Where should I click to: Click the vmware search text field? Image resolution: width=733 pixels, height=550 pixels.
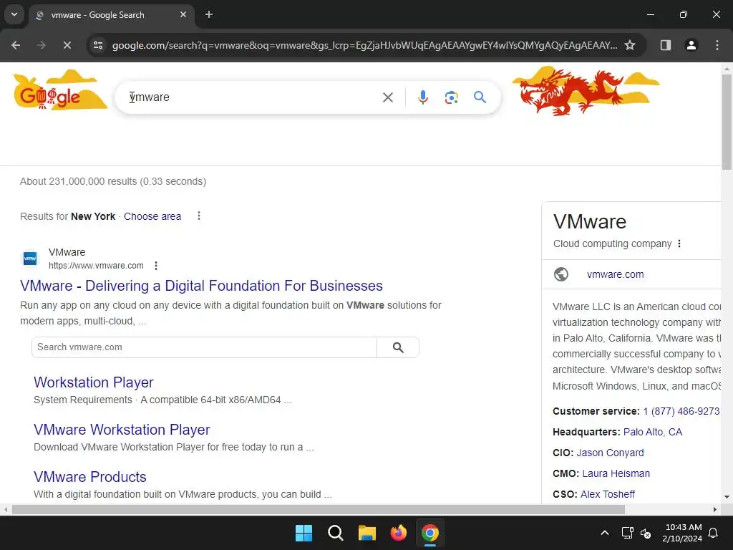tap(253, 97)
